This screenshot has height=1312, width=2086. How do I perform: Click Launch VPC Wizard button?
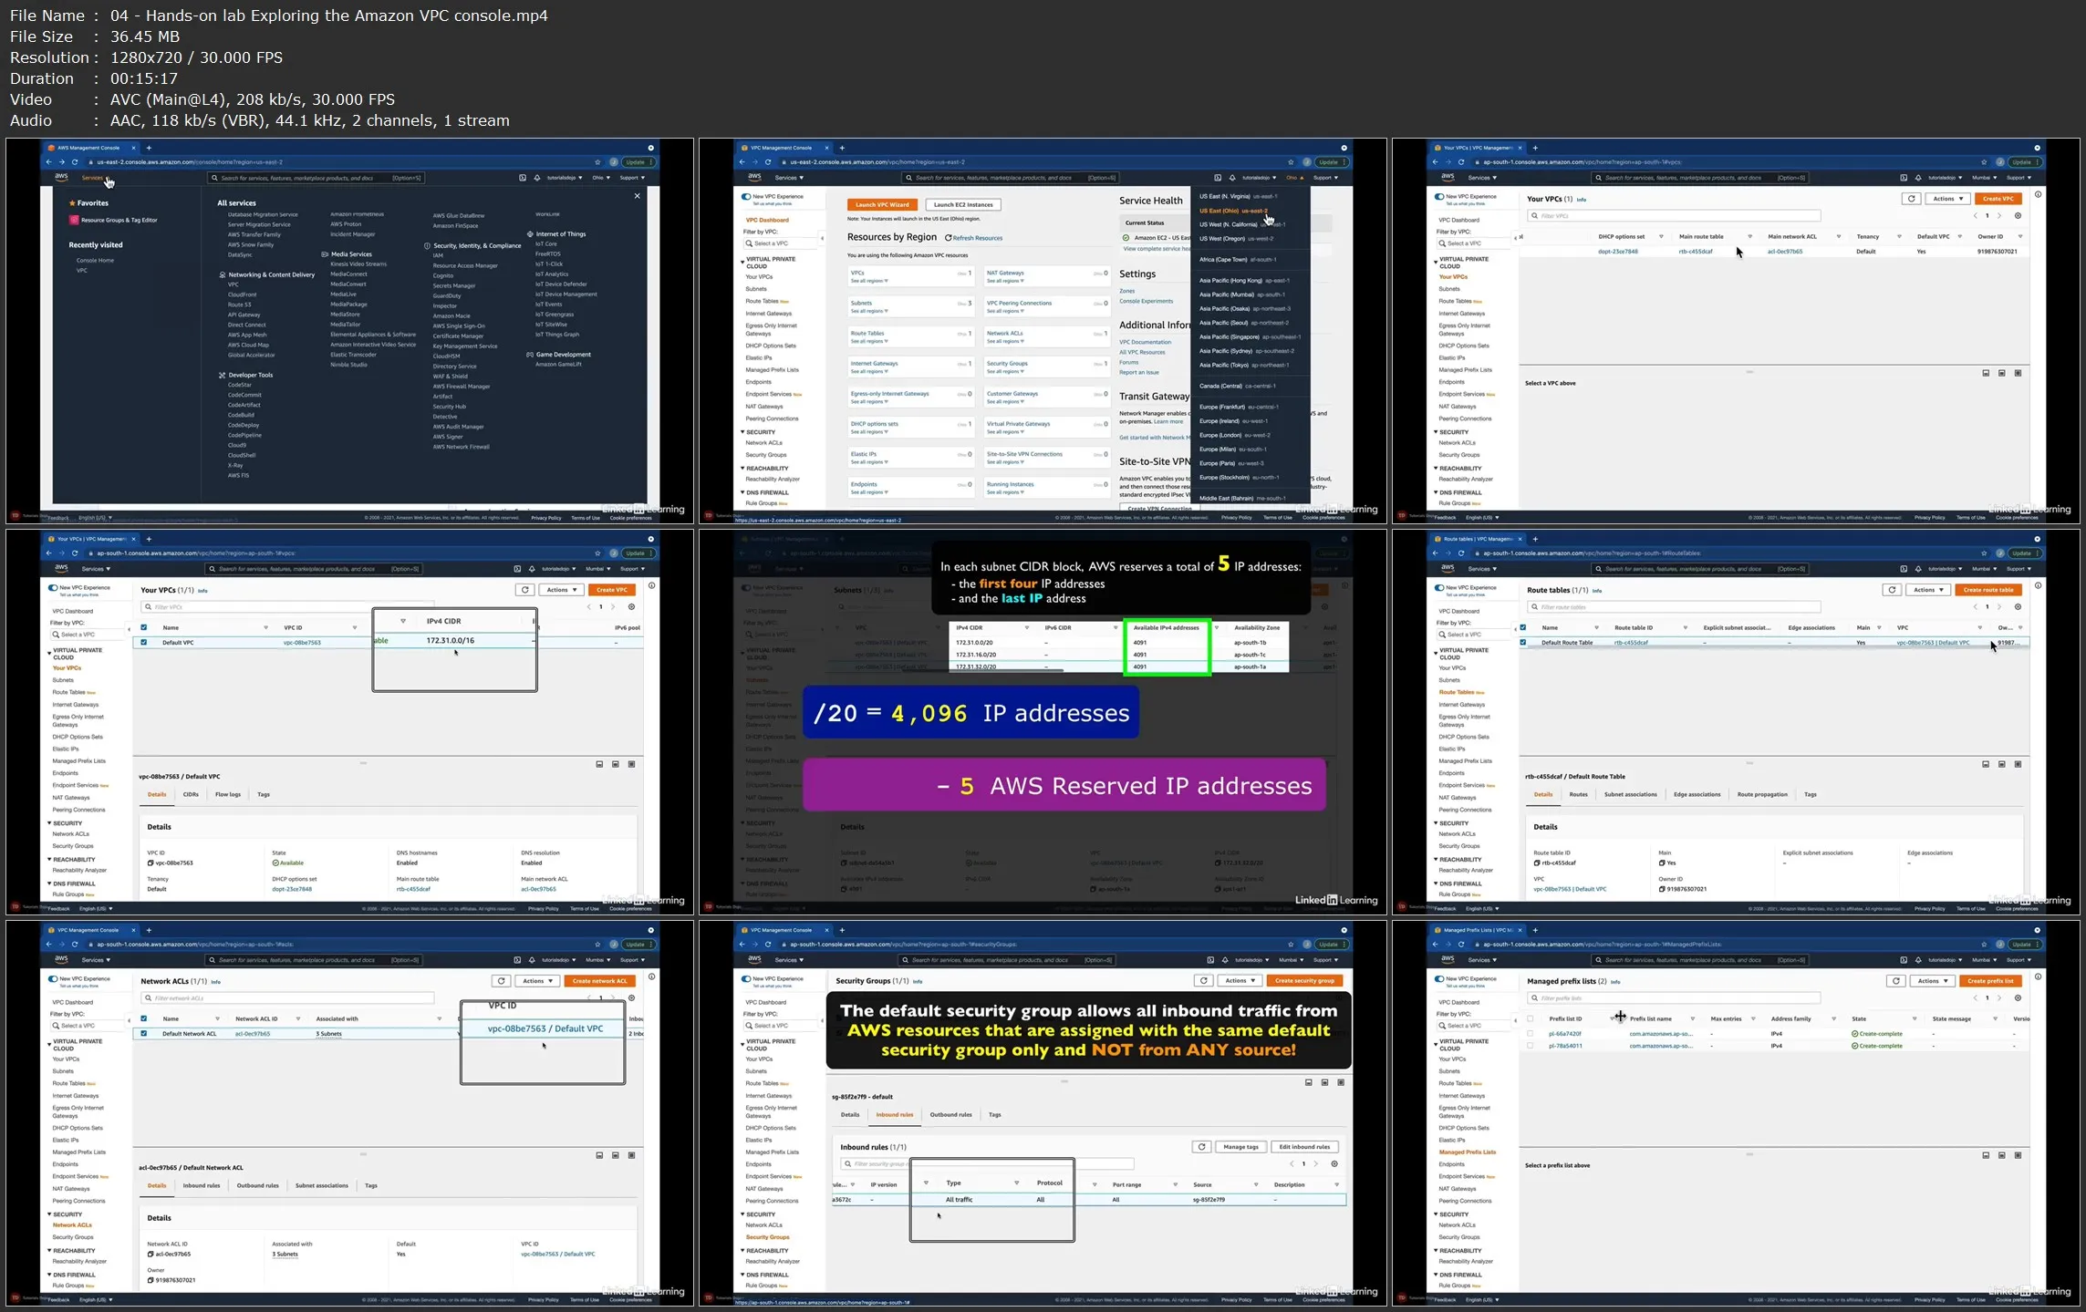click(x=882, y=205)
